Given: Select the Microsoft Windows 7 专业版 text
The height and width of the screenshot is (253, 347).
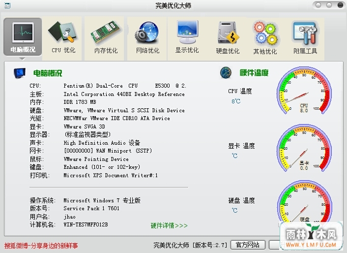Looking at the screenshot, I should point(102,200).
